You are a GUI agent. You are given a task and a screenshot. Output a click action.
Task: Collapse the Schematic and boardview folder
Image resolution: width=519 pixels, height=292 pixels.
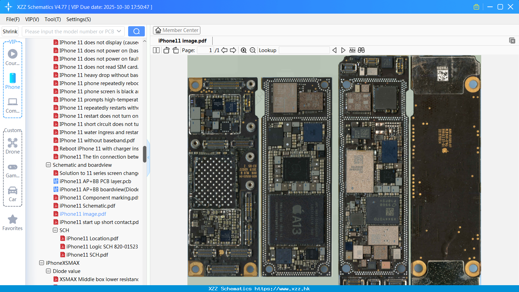tap(48, 165)
